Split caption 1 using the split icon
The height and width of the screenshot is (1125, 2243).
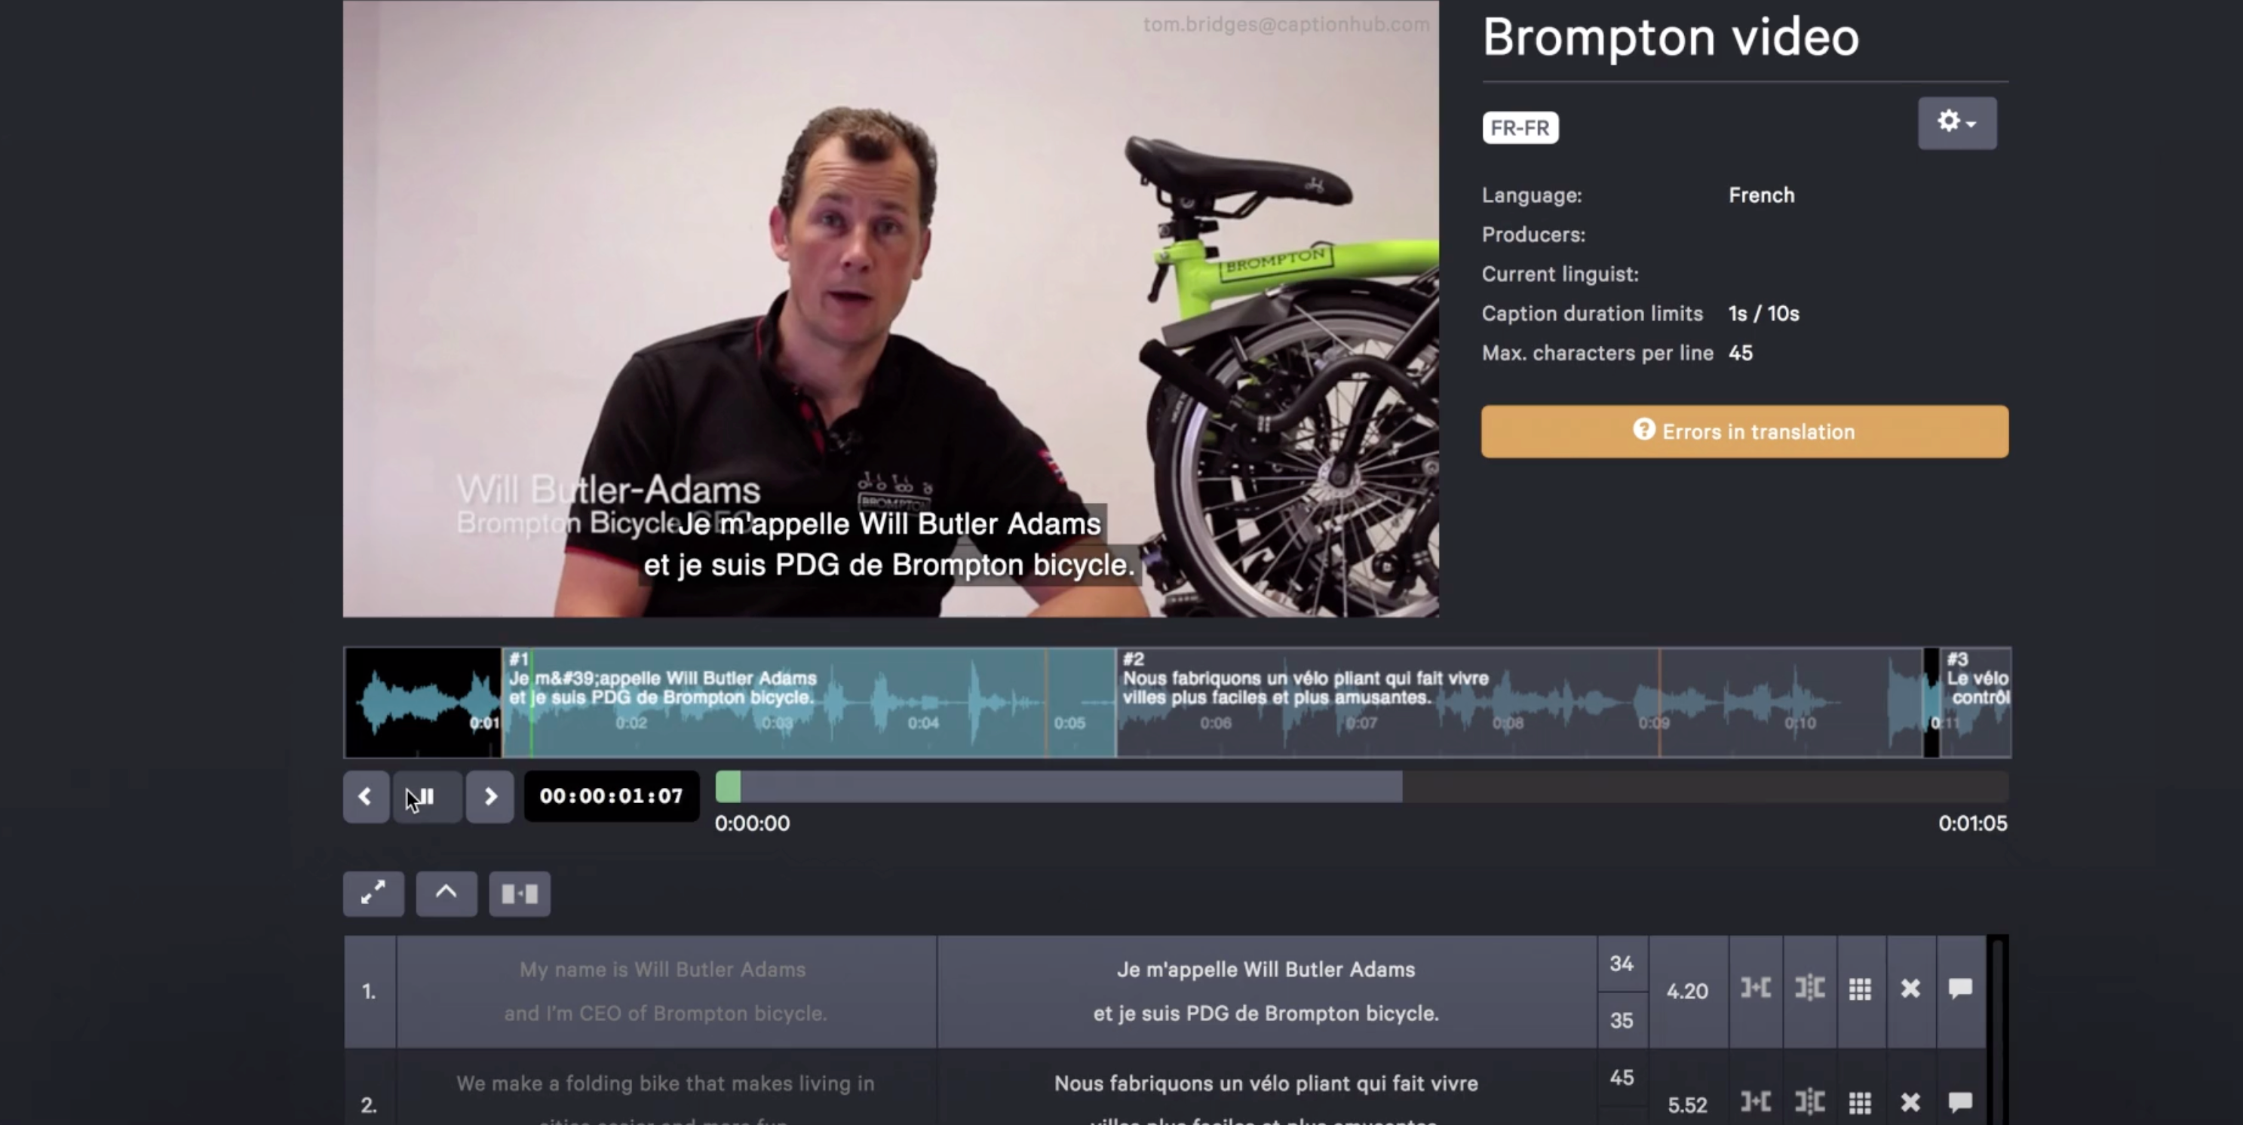click(1809, 989)
